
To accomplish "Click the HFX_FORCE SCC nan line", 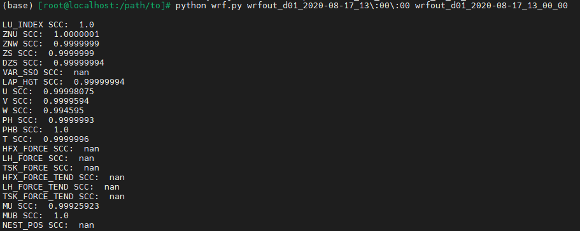I will point(51,149).
